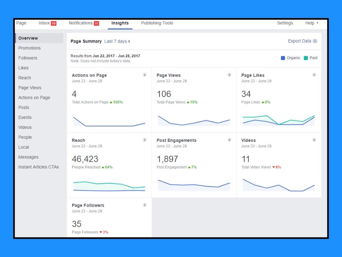
Task: Open the Notifications tab
Action: click(81, 23)
